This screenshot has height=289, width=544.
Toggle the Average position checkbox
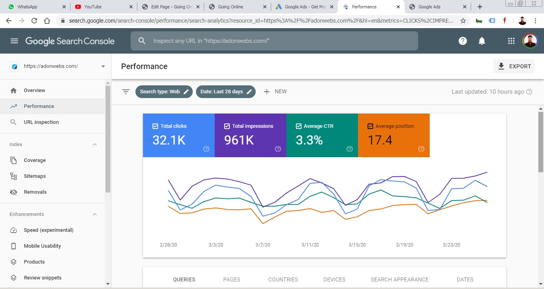(370, 126)
